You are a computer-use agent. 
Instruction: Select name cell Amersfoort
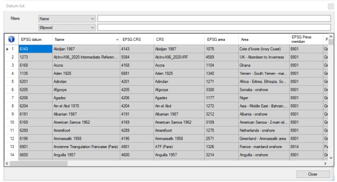point(86,131)
